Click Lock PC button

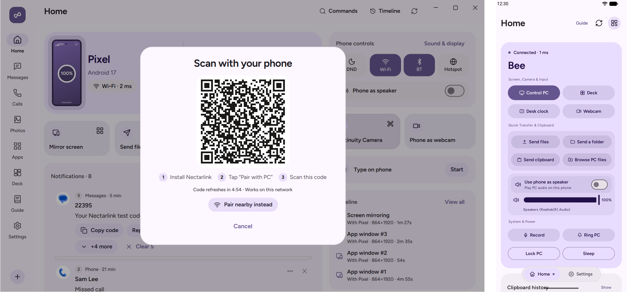534,254
